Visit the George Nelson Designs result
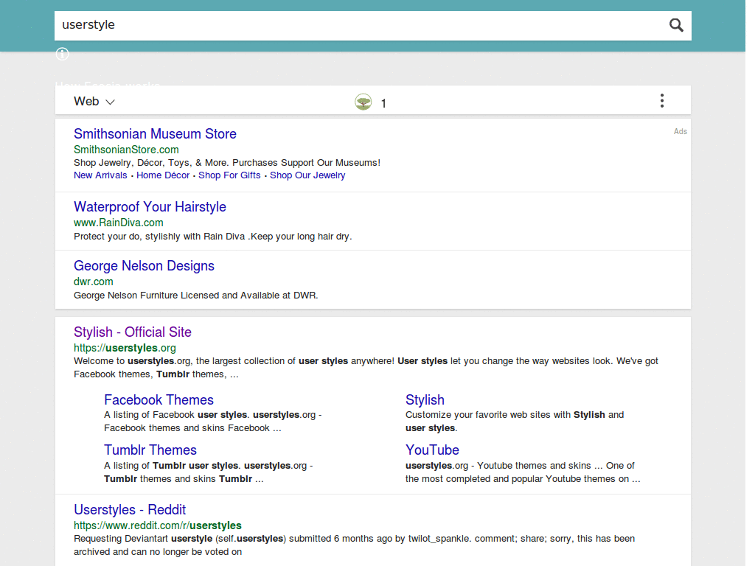This screenshot has height=566, width=755. pos(144,265)
